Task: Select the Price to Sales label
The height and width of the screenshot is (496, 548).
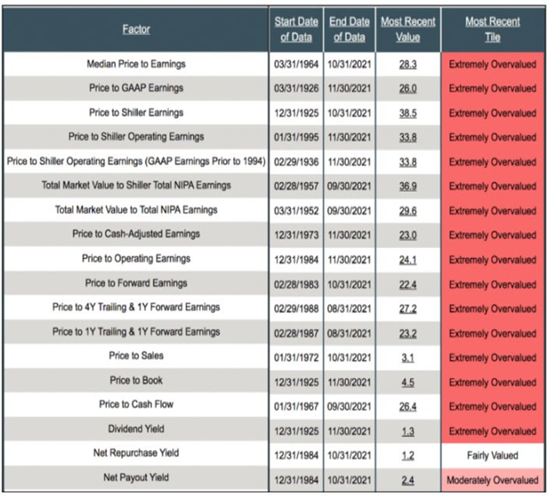Action: click(x=136, y=356)
